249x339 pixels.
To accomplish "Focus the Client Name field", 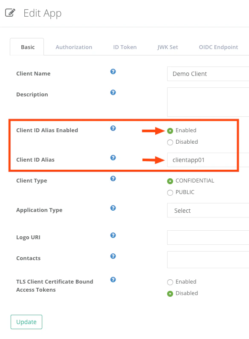I will 208,74.
